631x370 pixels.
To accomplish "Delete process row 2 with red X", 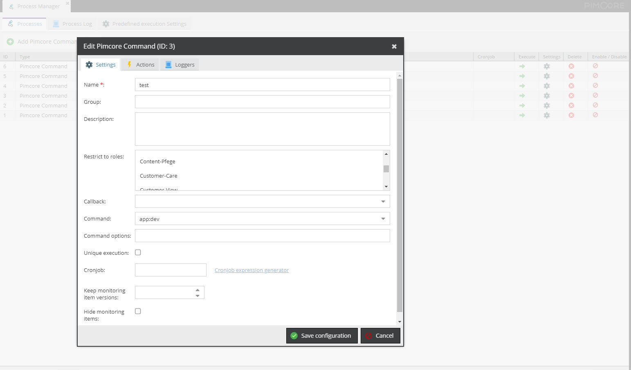I will point(571,105).
